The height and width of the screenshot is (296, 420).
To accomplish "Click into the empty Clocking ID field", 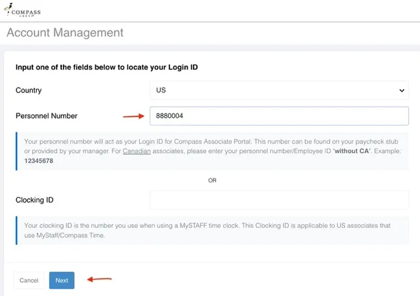I will [279, 200].
